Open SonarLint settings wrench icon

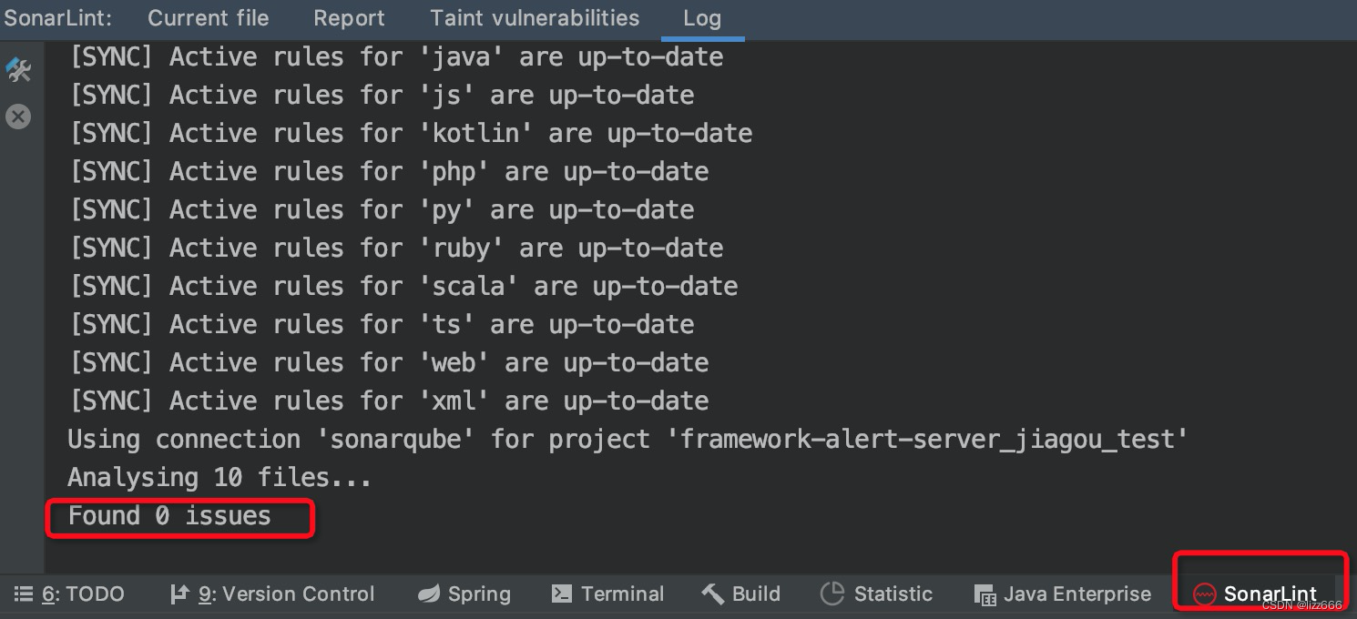click(18, 70)
